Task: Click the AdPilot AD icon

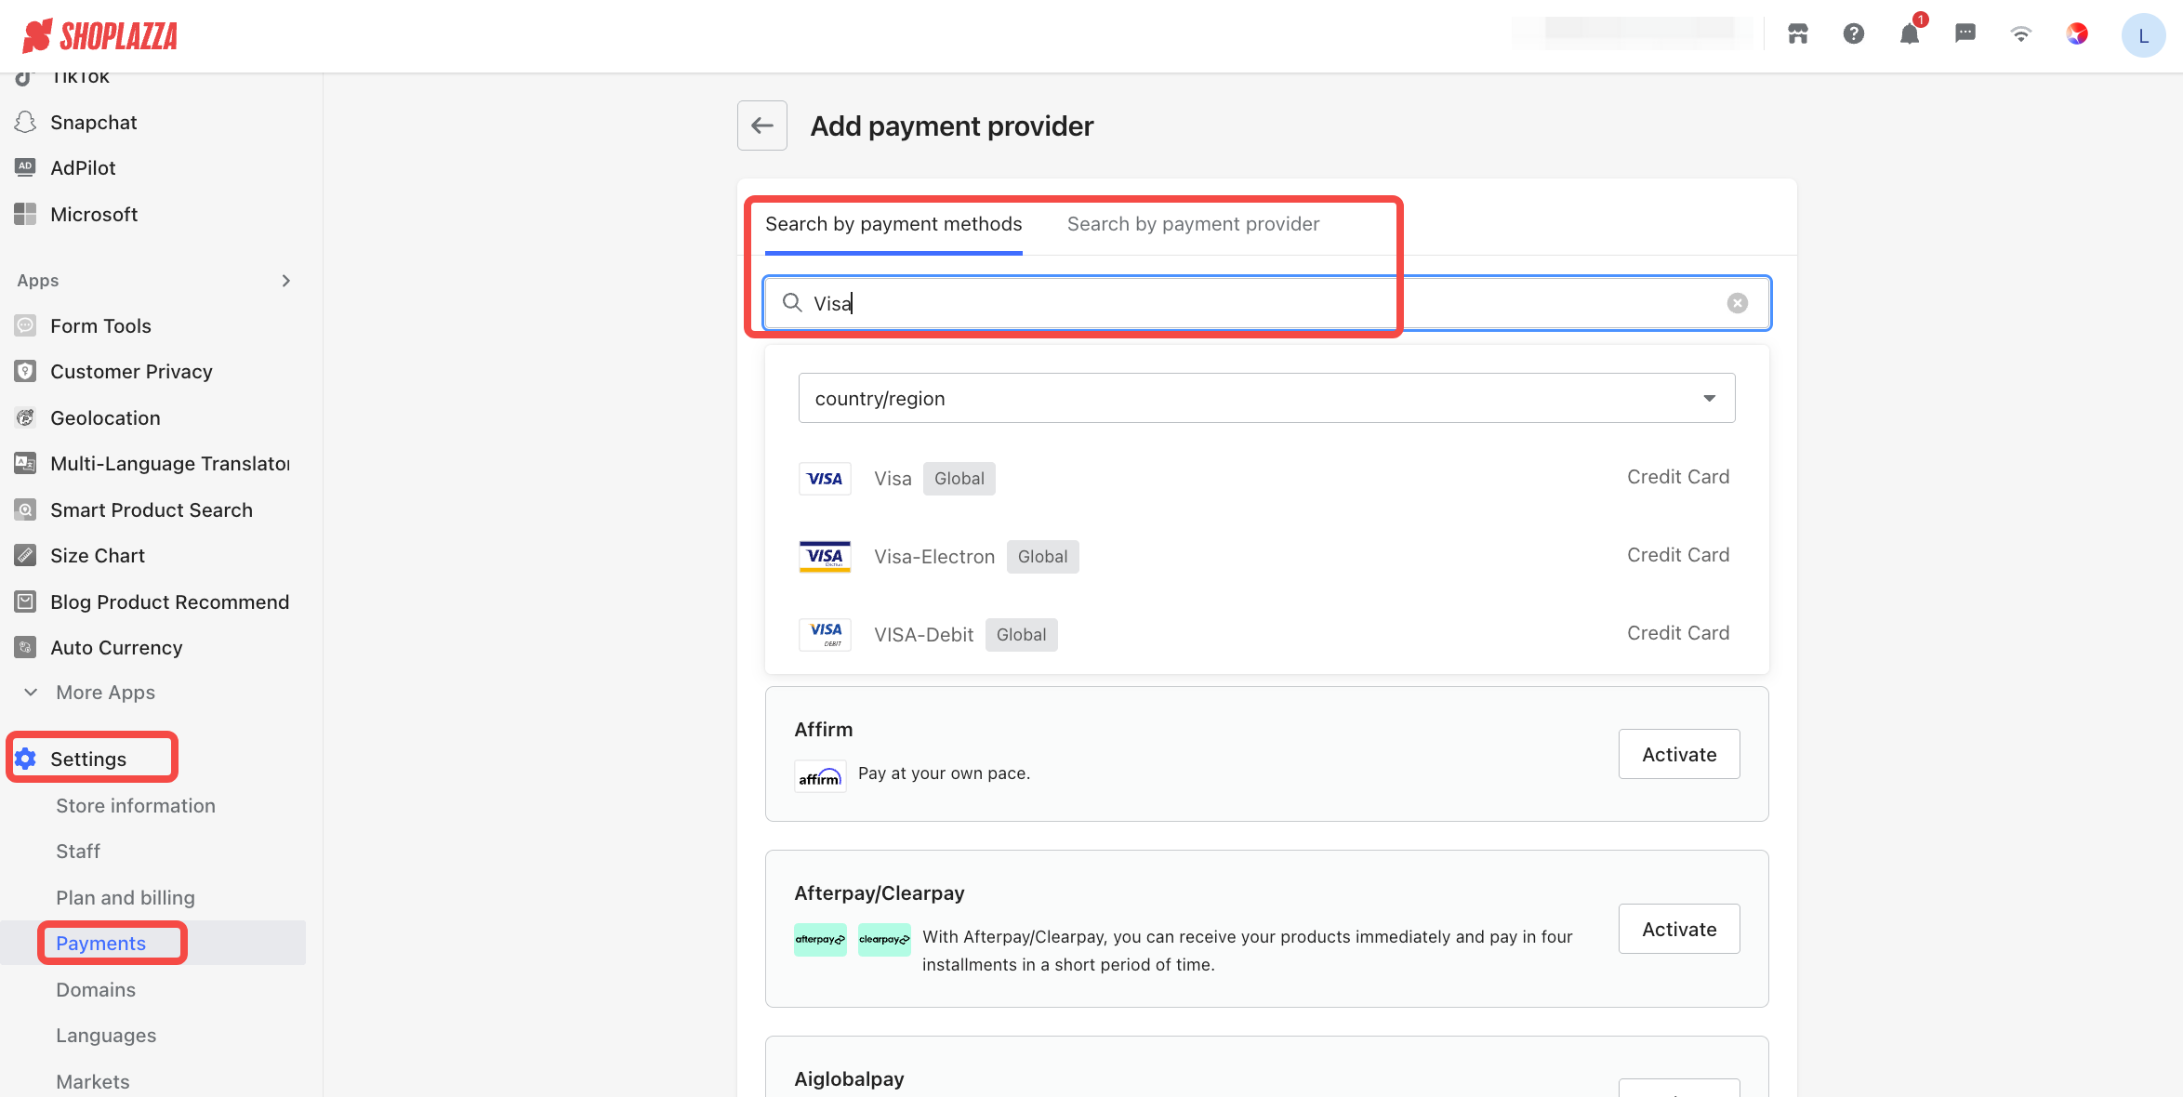Action: 25,167
